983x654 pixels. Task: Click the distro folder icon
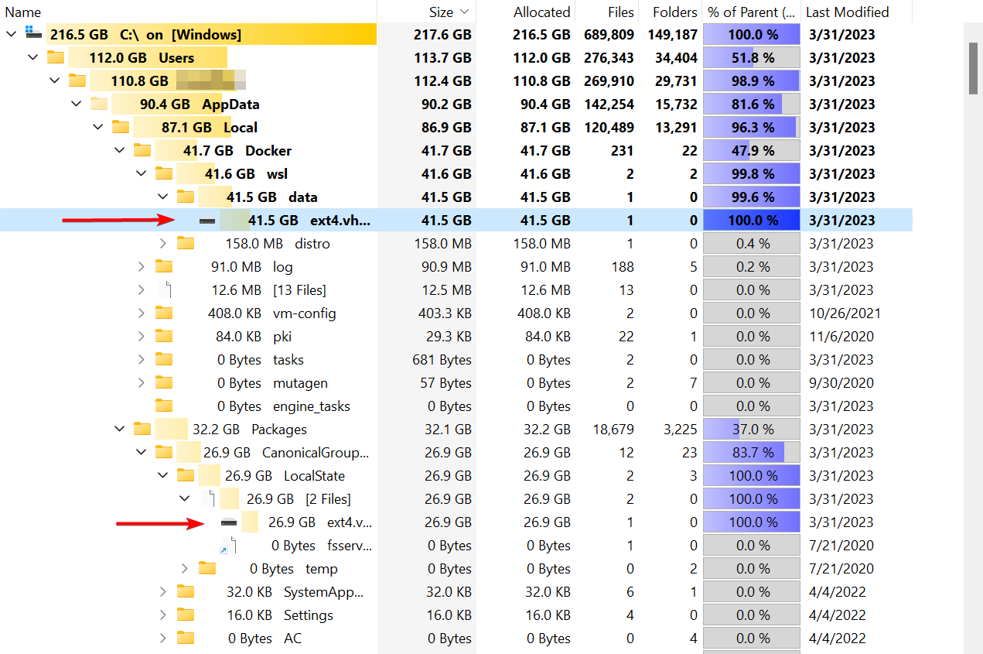pyautogui.click(x=185, y=243)
